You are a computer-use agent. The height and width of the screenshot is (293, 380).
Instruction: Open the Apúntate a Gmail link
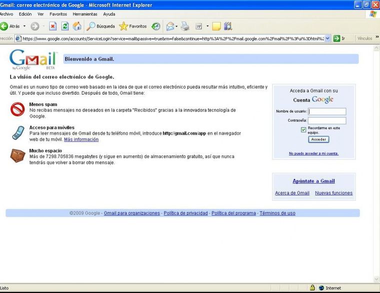313,181
